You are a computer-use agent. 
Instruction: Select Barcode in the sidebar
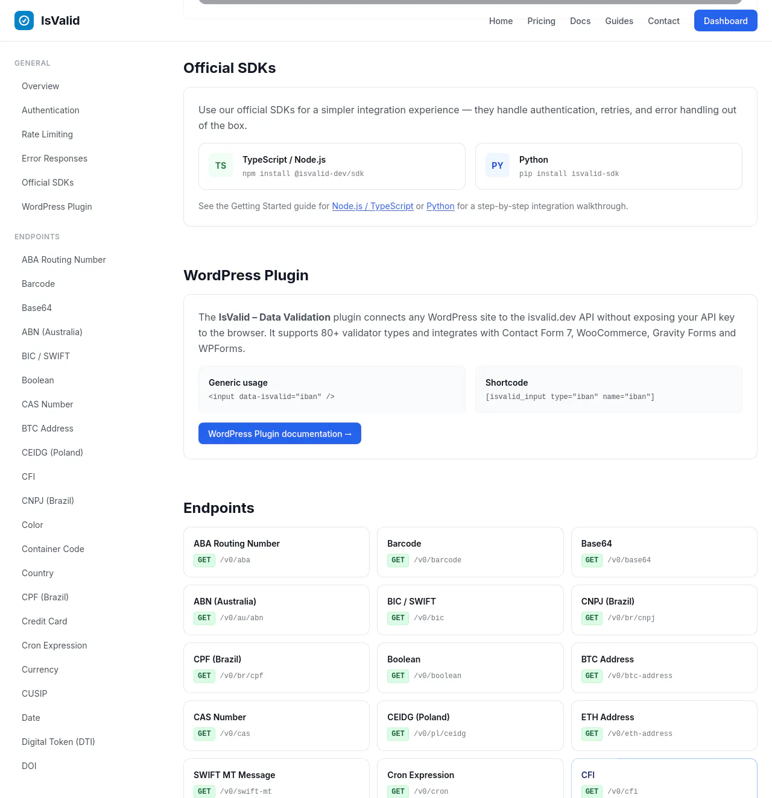click(38, 284)
